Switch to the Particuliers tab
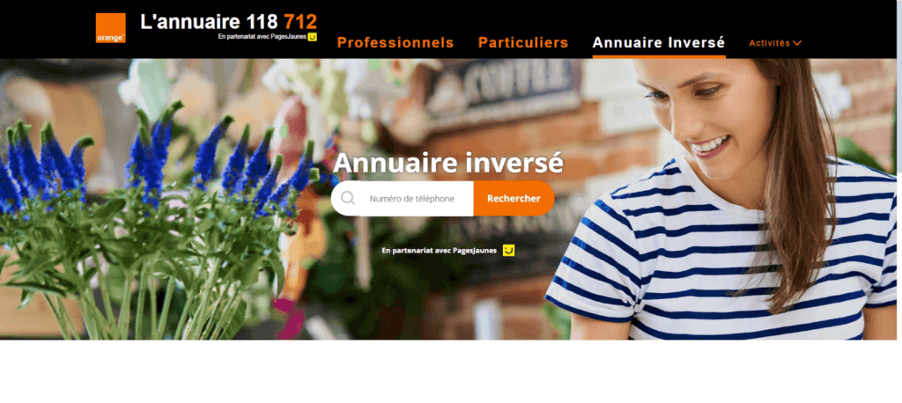 (x=523, y=42)
